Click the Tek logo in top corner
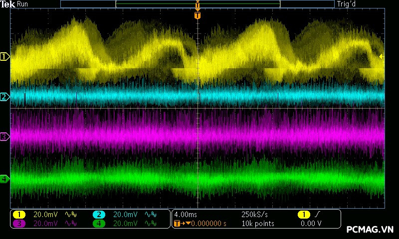The height and width of the screenshot is (239, 399). click(8, 4)
